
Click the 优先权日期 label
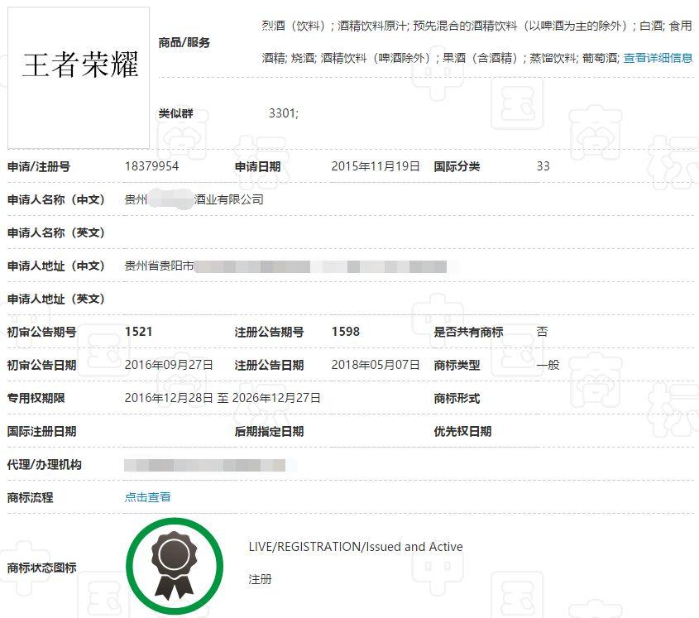click(x=462, y=432)
